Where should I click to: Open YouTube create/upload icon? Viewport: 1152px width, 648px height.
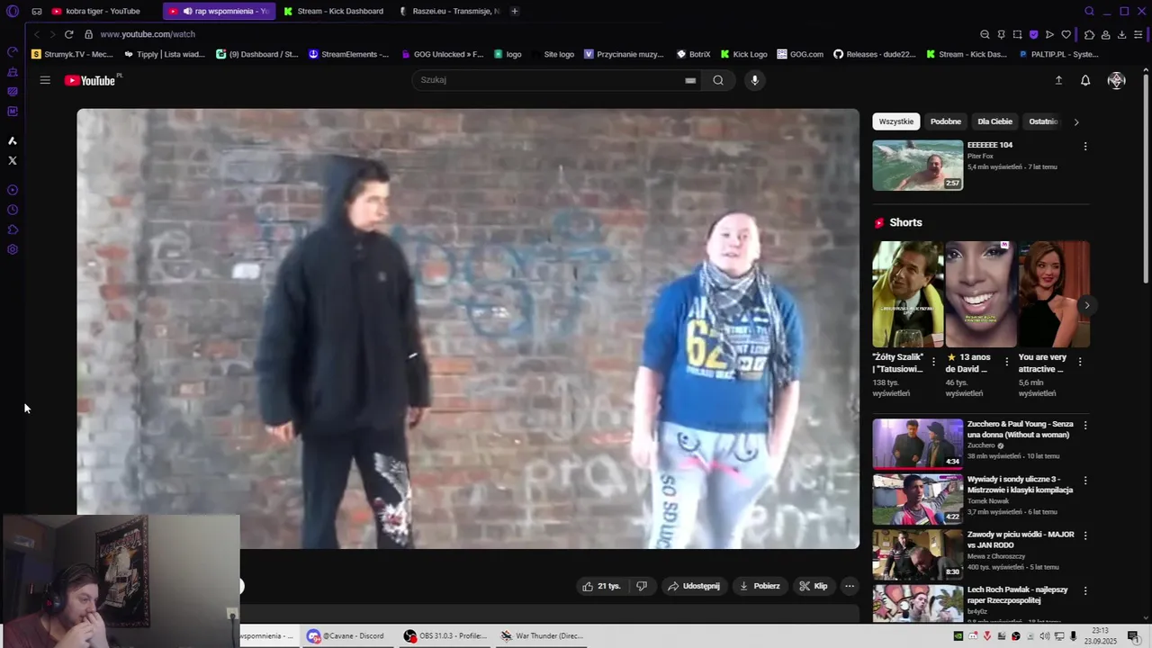click(x=1058, y=80)
